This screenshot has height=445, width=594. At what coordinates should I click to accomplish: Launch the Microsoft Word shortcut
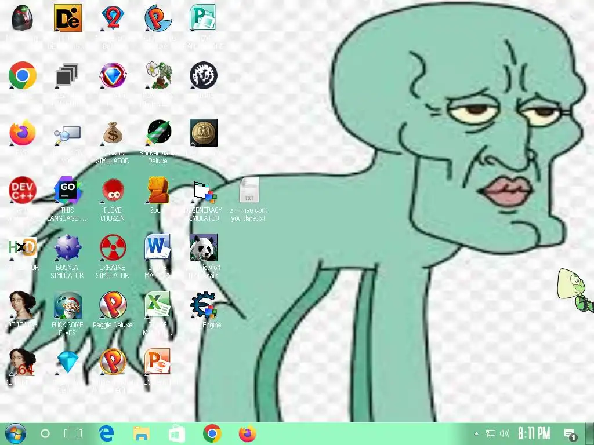[158, 248]
